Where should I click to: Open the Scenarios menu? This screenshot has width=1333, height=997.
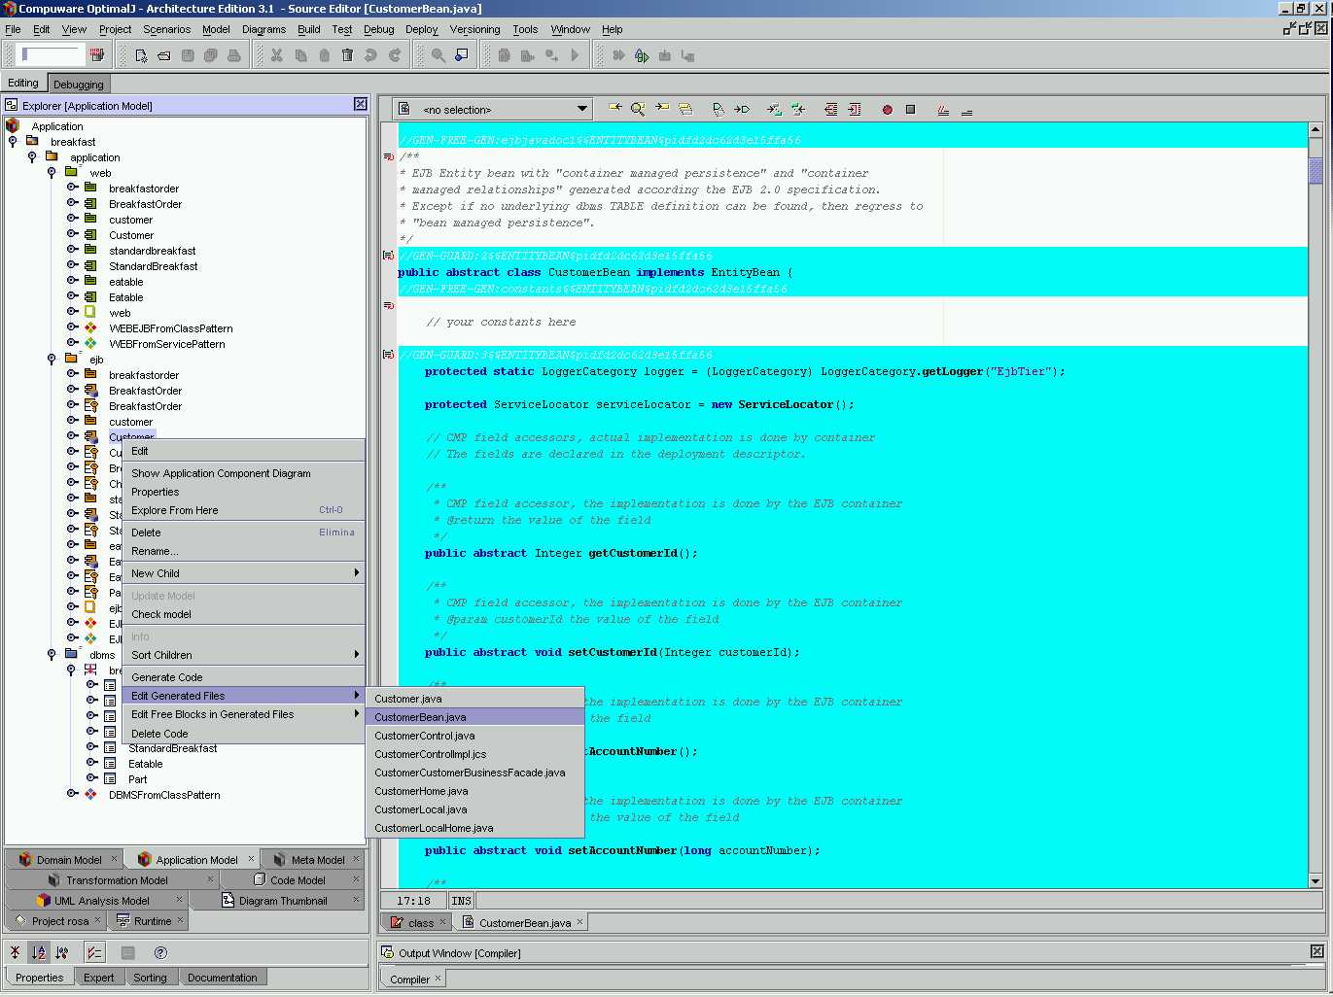tap(166, 29)
